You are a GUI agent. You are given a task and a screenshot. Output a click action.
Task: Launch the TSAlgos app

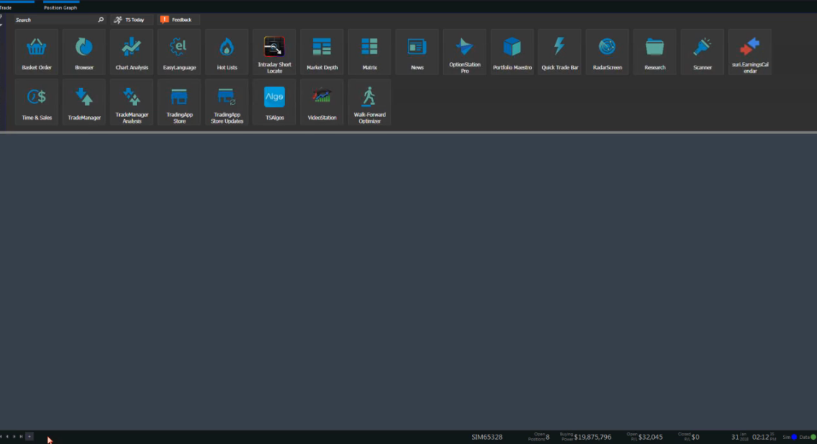pos(274,103)
